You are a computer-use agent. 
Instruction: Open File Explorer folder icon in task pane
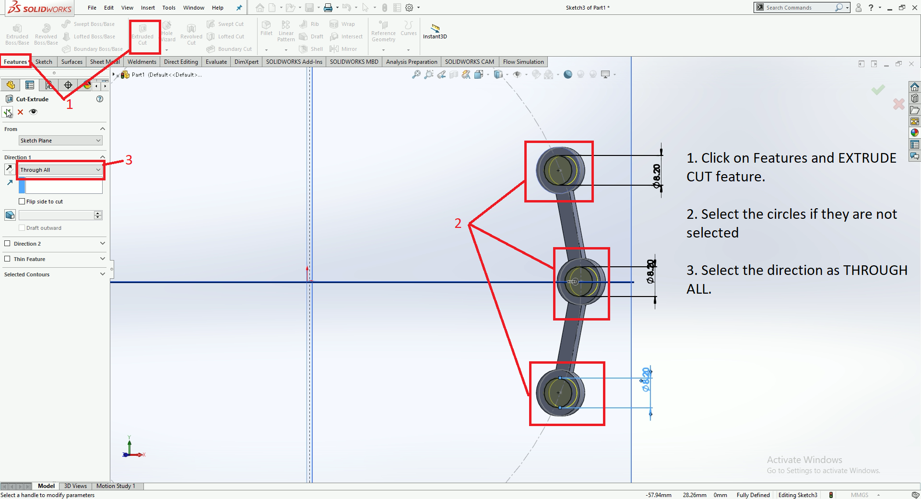pos(915,110)
